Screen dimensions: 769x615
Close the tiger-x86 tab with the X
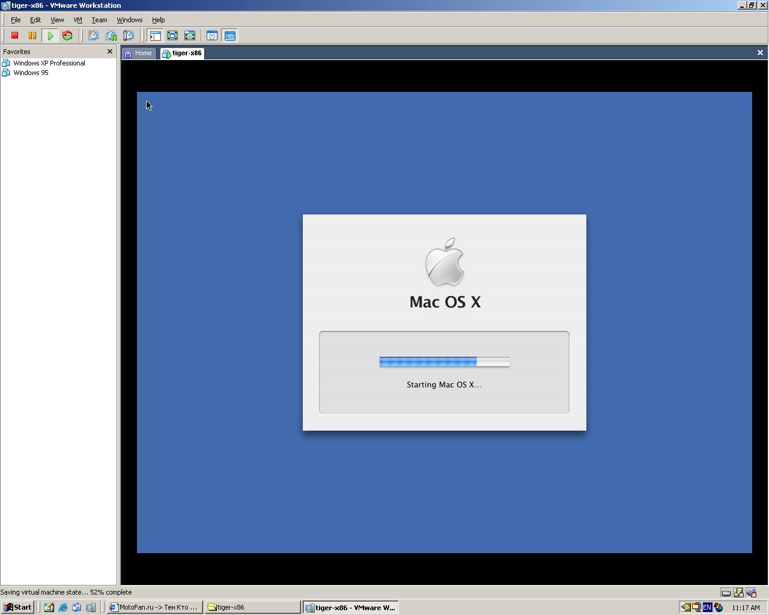[x=760, y=53]
